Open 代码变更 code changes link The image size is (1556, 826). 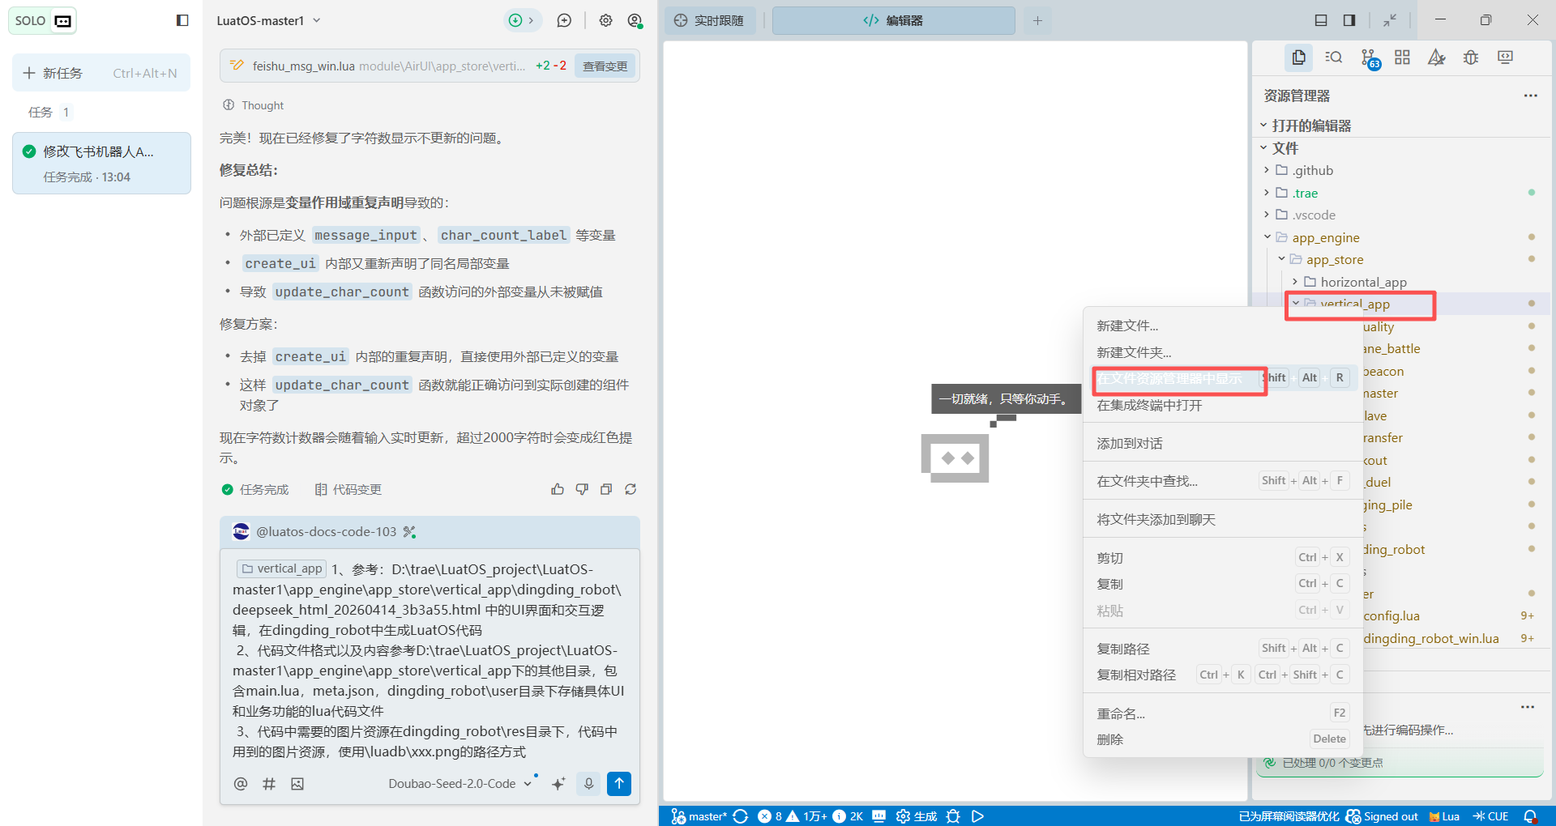coord(348,489)
